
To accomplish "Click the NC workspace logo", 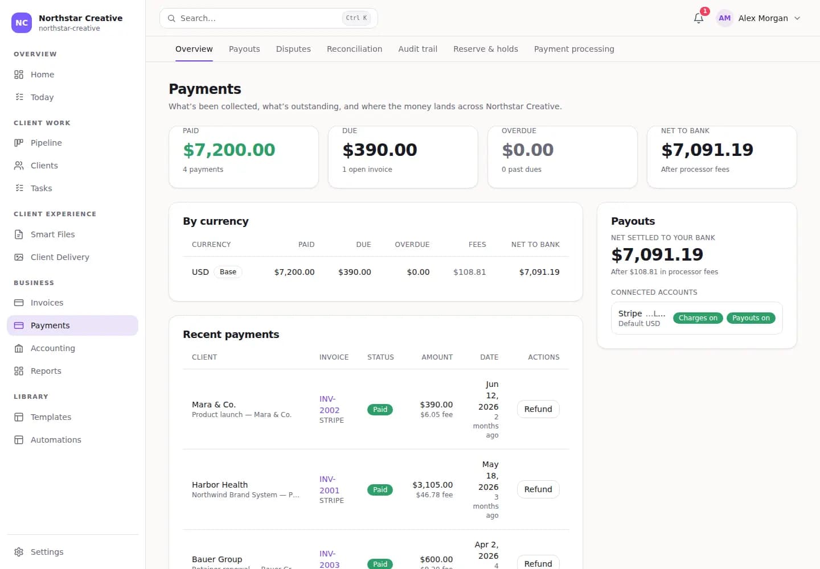I will click(x=22, y=23).
